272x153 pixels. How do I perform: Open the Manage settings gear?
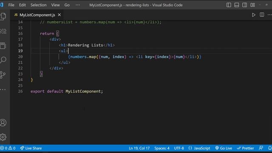tap(3, 137)
